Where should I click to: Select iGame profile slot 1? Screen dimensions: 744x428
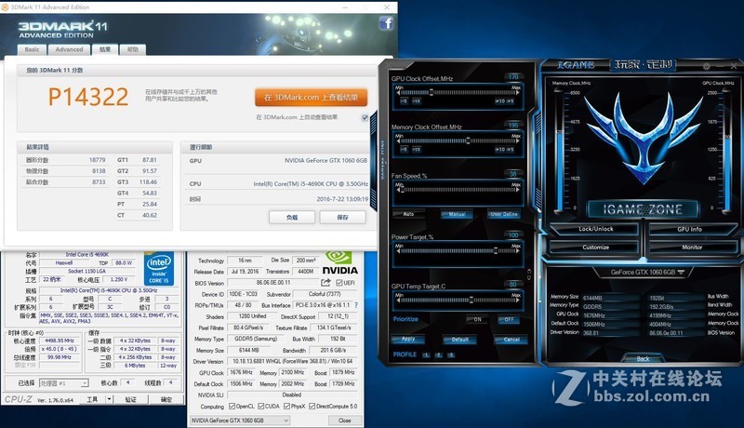pos(426,354)
